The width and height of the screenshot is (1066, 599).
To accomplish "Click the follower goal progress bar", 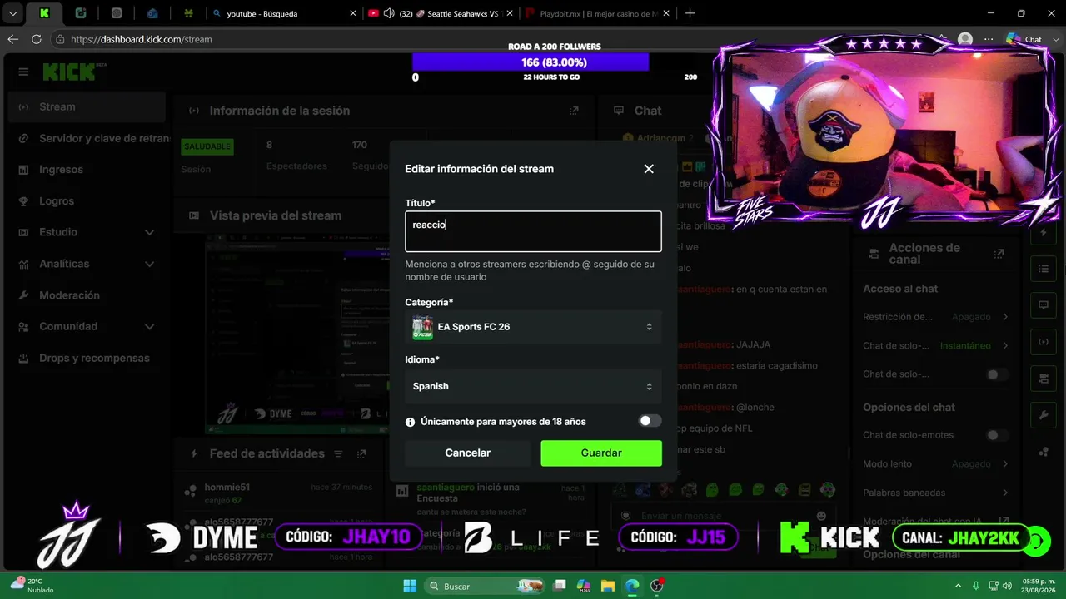I will click(531, 62).
